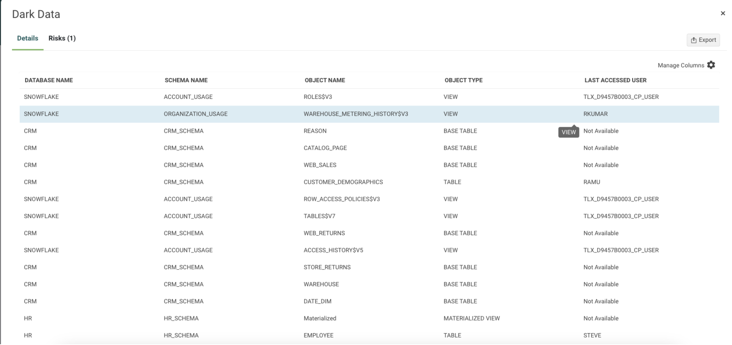Click the Materialized object name

click(x=320, y=318)
